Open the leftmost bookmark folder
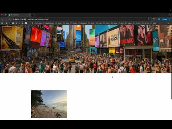 point(38,23)
